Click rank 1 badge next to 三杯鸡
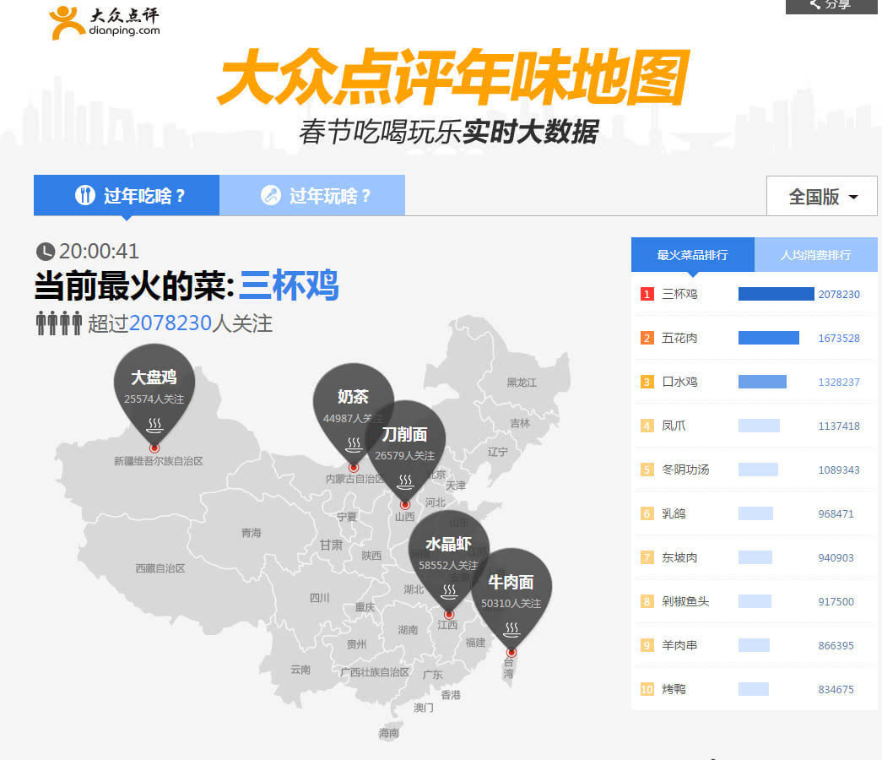882x760 pixels. (x=647, y=294)
